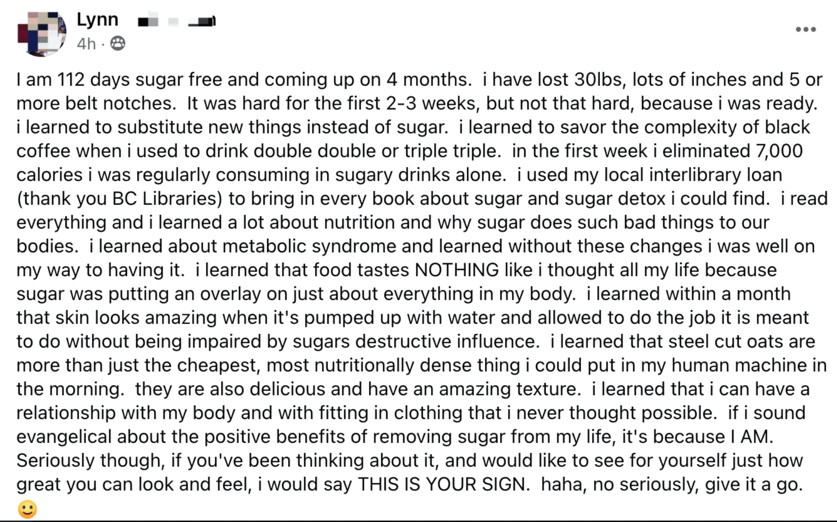Screen dimensions: 837x522
Task: Click the group audience icon beside 4h
Action: point(117,44)
